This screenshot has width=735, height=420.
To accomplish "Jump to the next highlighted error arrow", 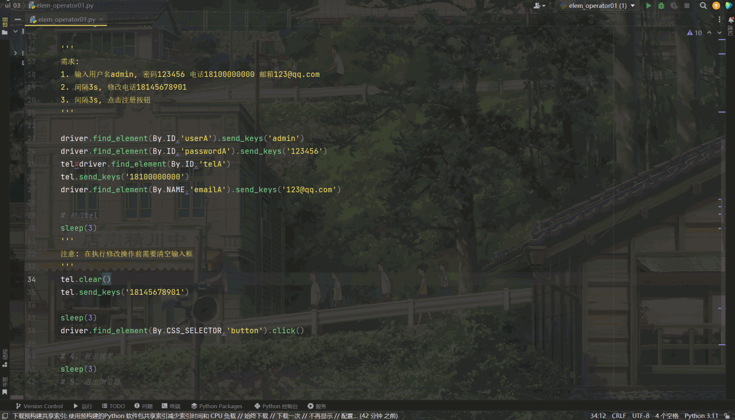I will tap(720, 33).
